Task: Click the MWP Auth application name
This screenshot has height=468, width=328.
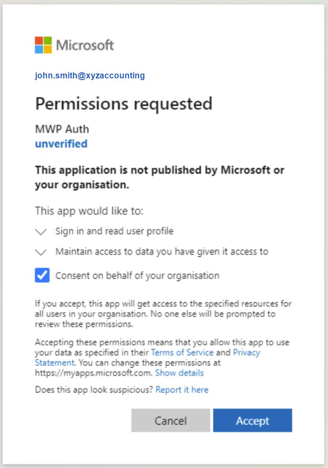Action: [62, 129]
